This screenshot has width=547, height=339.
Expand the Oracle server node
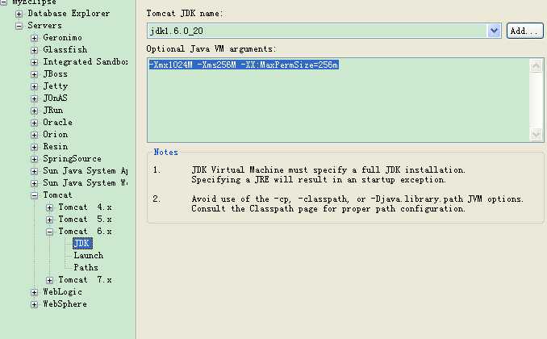(x=34, y=123)
